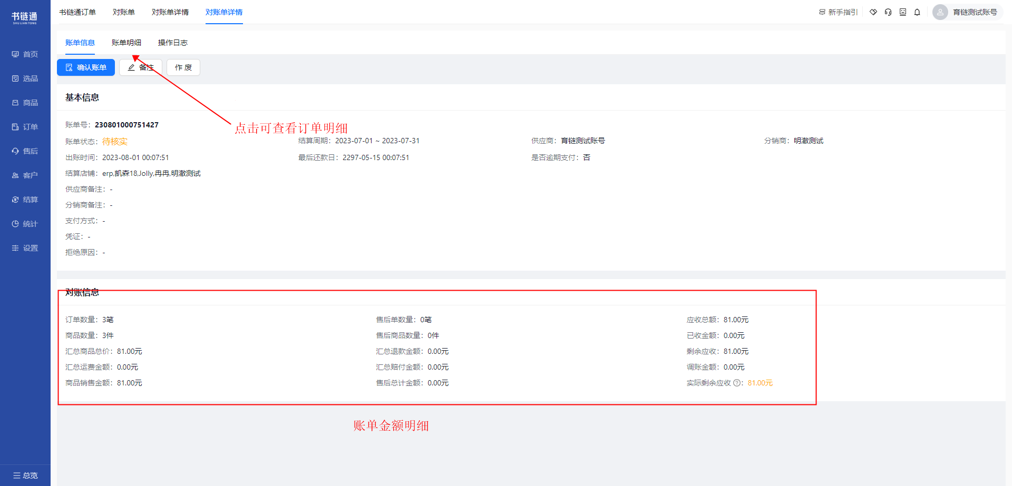The width and height of the screenshot is (1012, 486).
Task: Switch to the 书链通订单 top tab
Action: pos(77,12)
